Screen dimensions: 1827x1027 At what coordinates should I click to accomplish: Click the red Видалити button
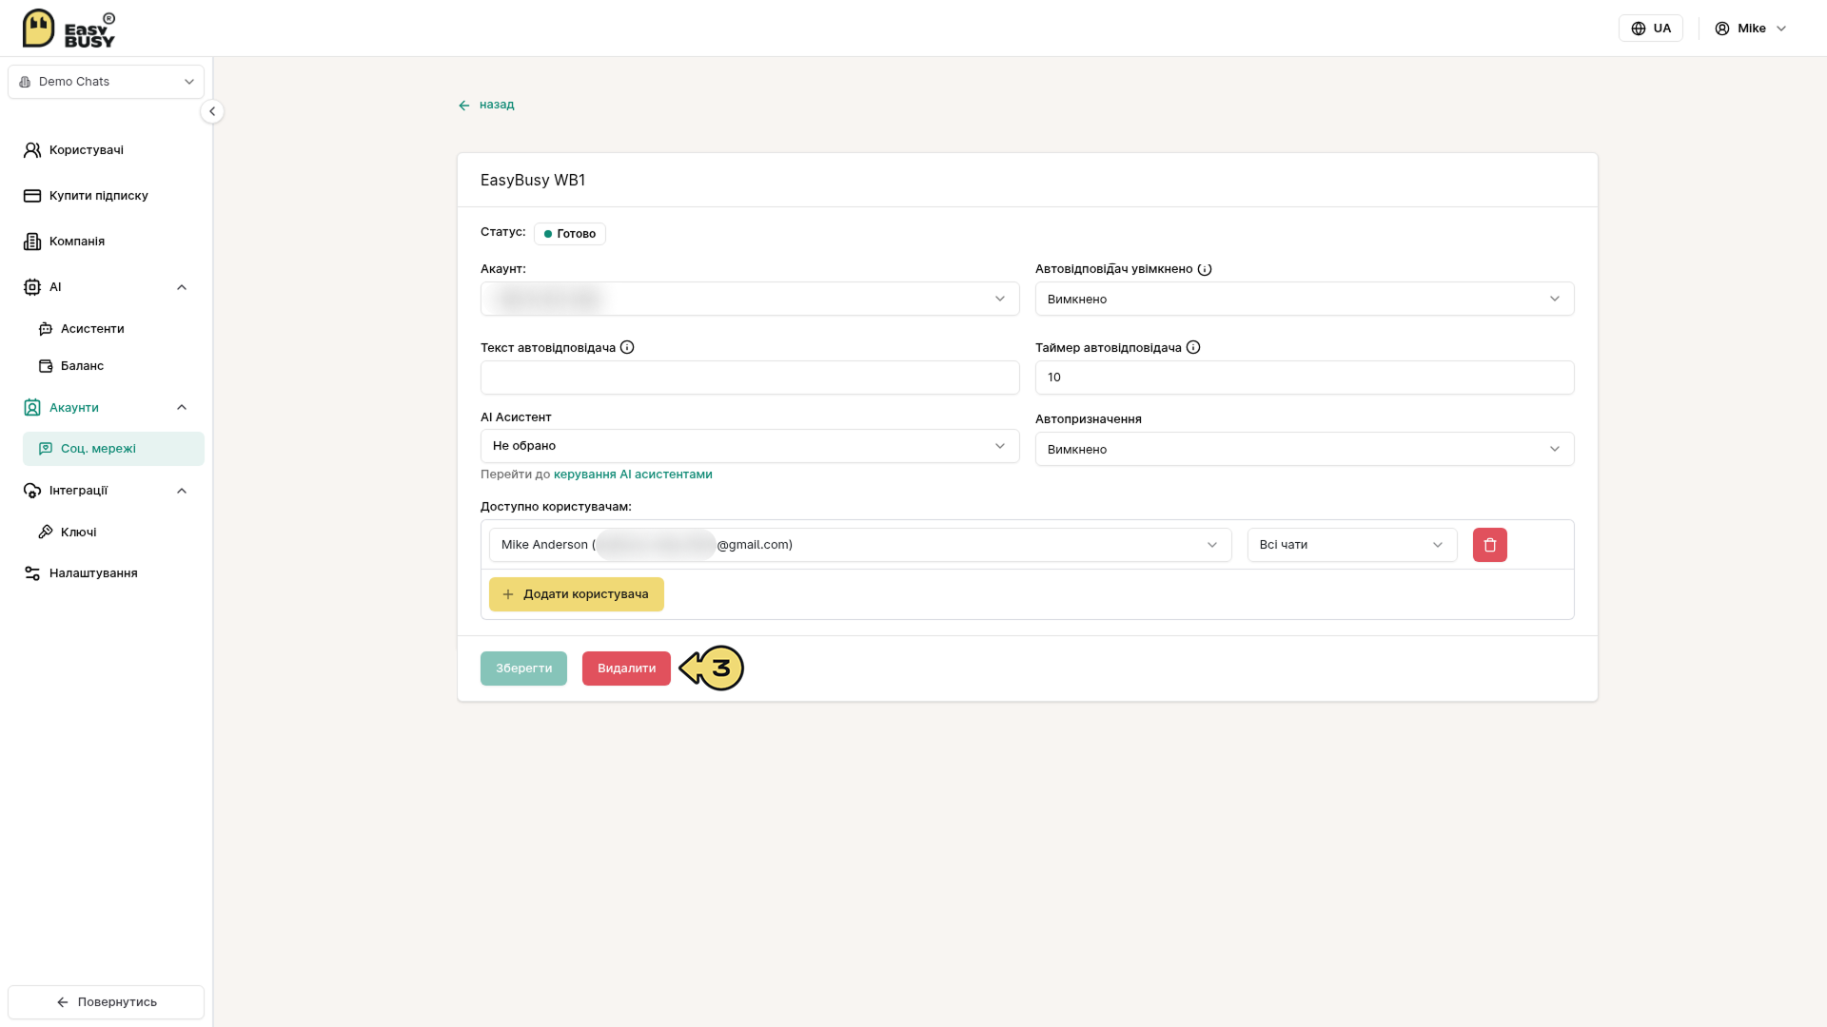tap(626, 669)
